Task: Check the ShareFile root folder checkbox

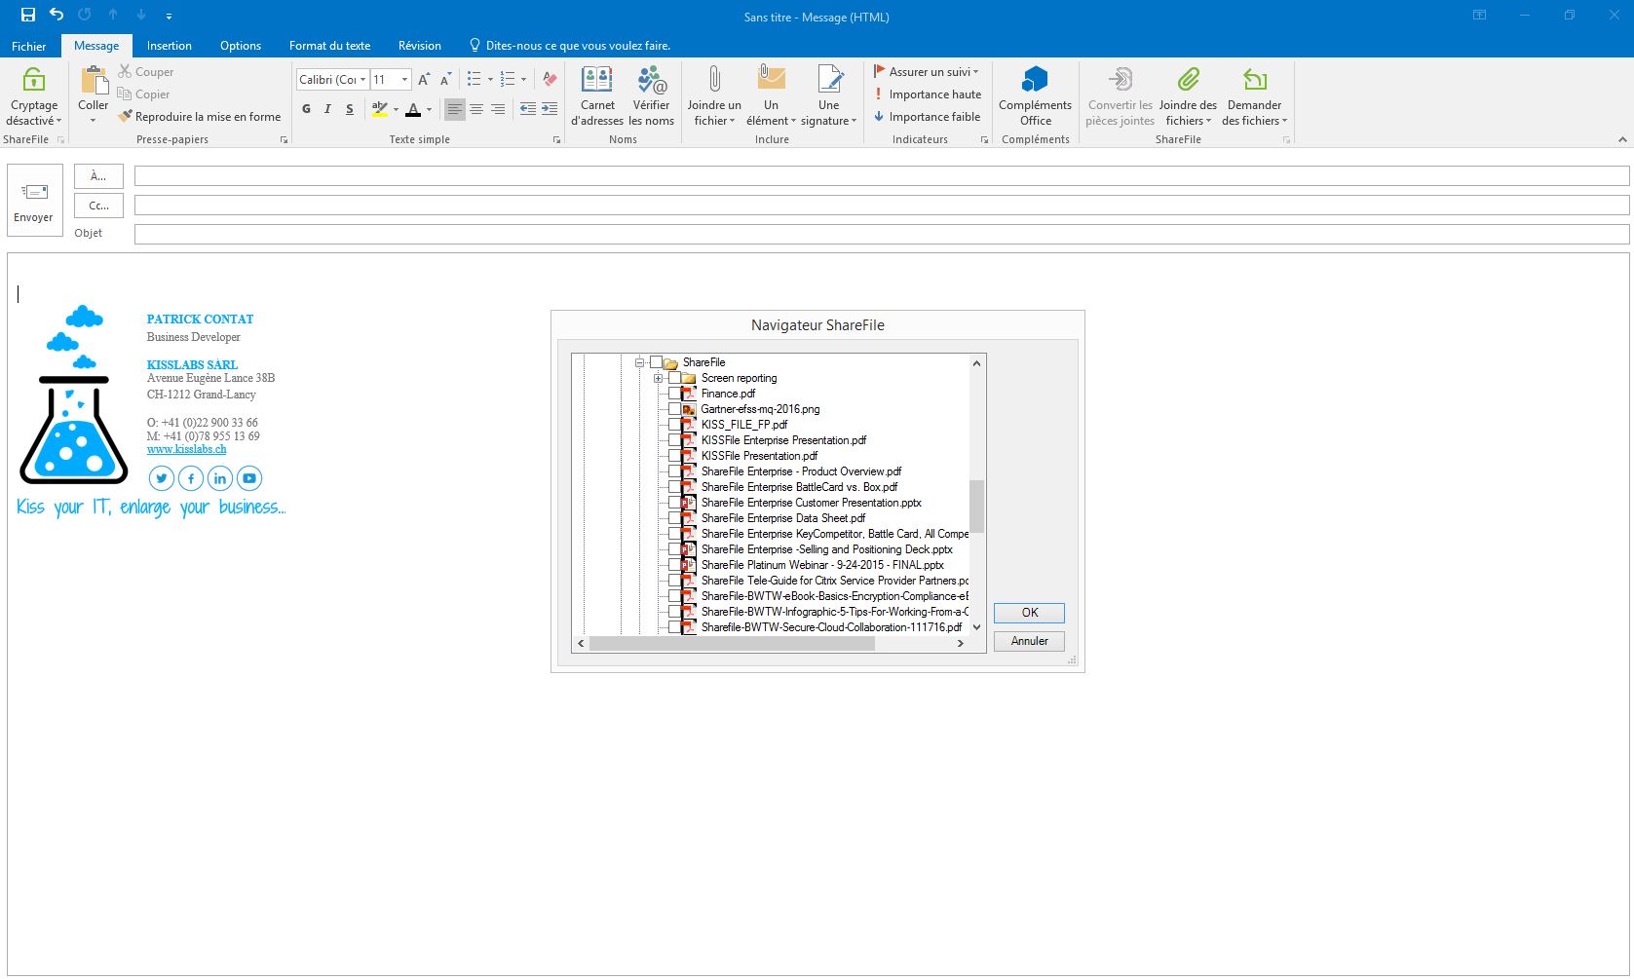Action: [x=656, y=362]
